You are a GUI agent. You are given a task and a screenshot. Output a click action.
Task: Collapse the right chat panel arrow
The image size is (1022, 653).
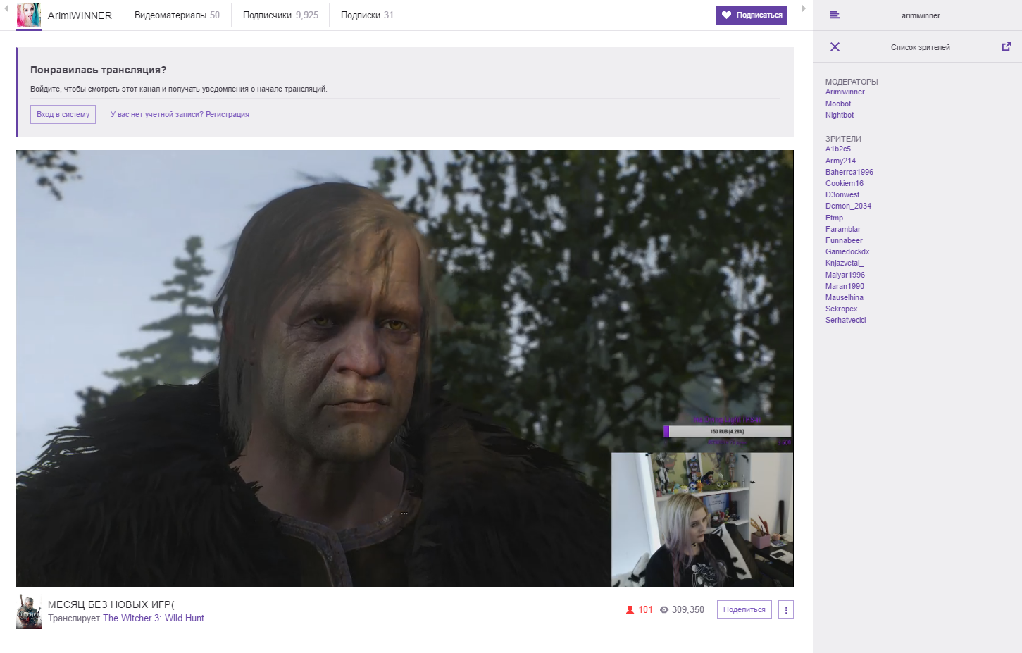point(804,9)
